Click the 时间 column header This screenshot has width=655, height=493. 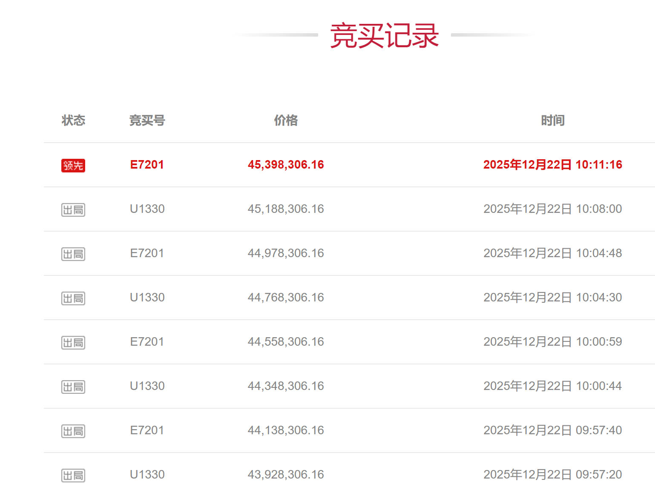click(553, 120)
